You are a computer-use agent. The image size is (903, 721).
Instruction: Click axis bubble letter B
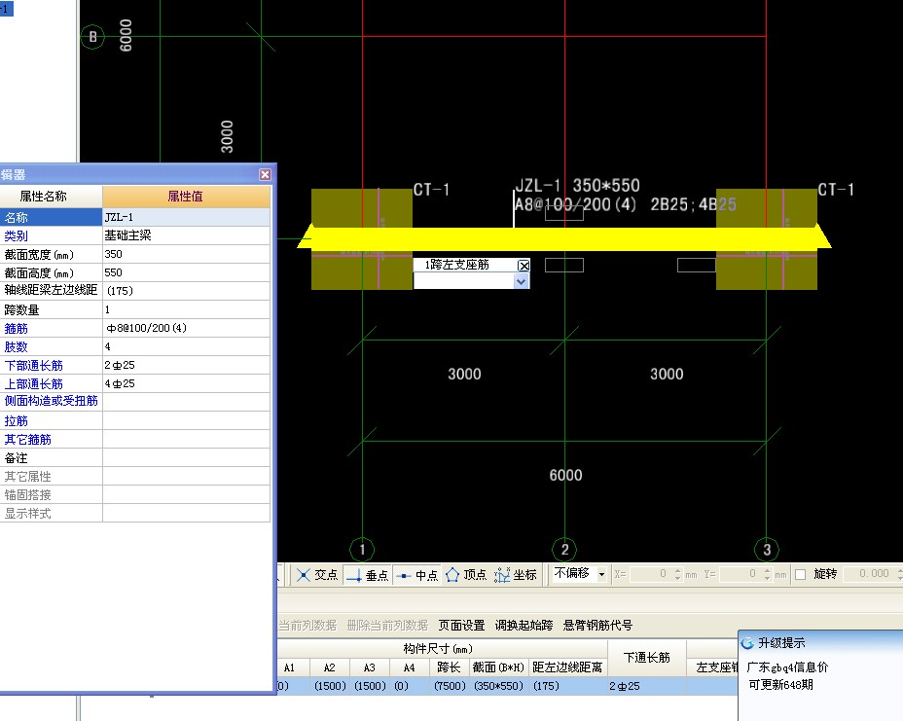click(x=92, y=37)
